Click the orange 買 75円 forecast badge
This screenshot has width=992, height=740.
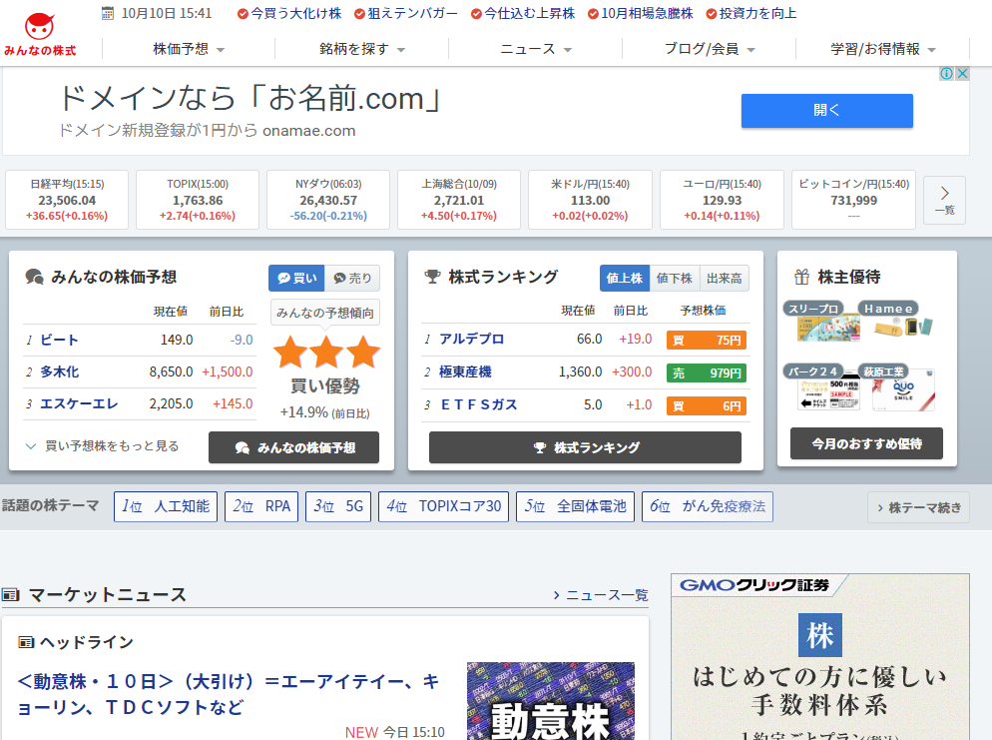click(x=706, y=340)
